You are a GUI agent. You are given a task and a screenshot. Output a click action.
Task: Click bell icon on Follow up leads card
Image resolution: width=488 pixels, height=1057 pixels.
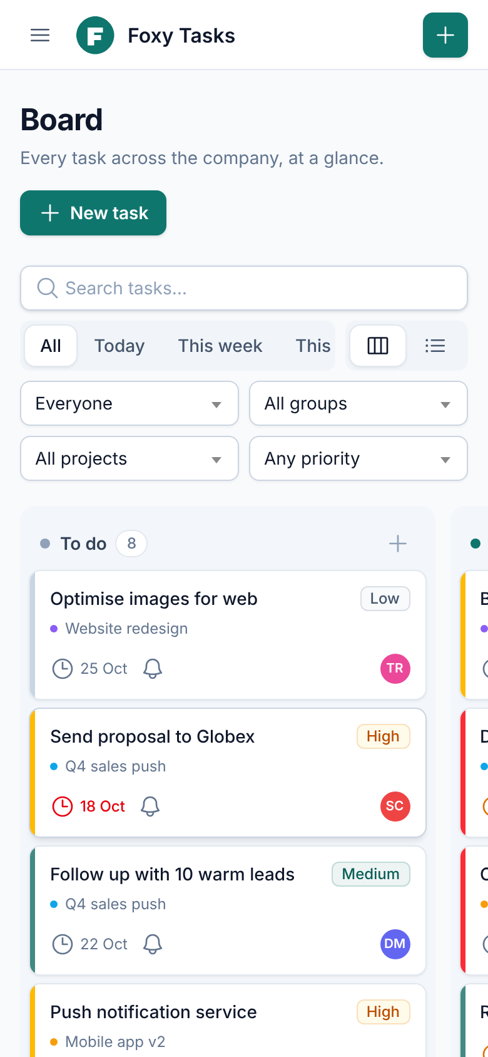[153, 944]
